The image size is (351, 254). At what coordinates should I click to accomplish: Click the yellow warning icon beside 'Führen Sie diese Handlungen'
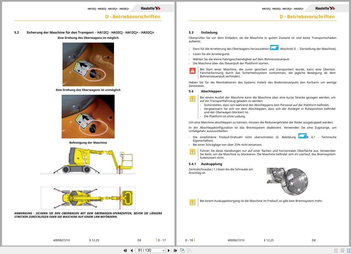192,152
